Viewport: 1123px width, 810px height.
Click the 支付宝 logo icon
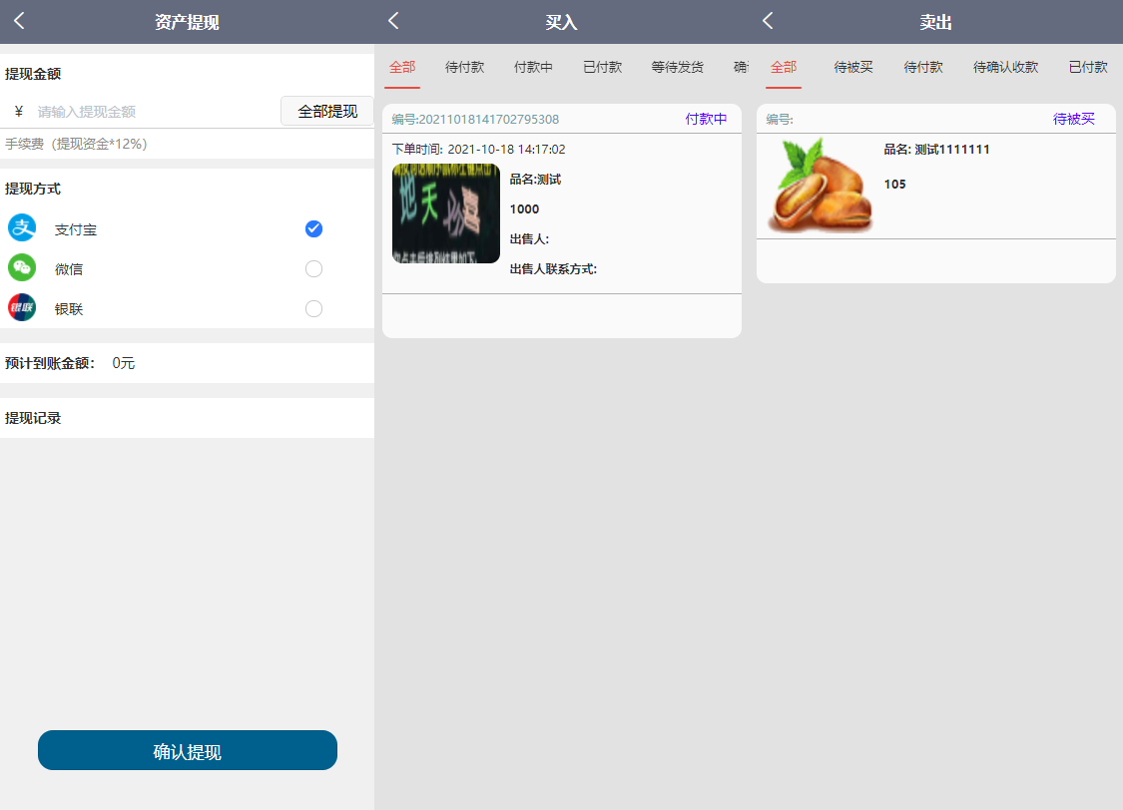[22, 228]
